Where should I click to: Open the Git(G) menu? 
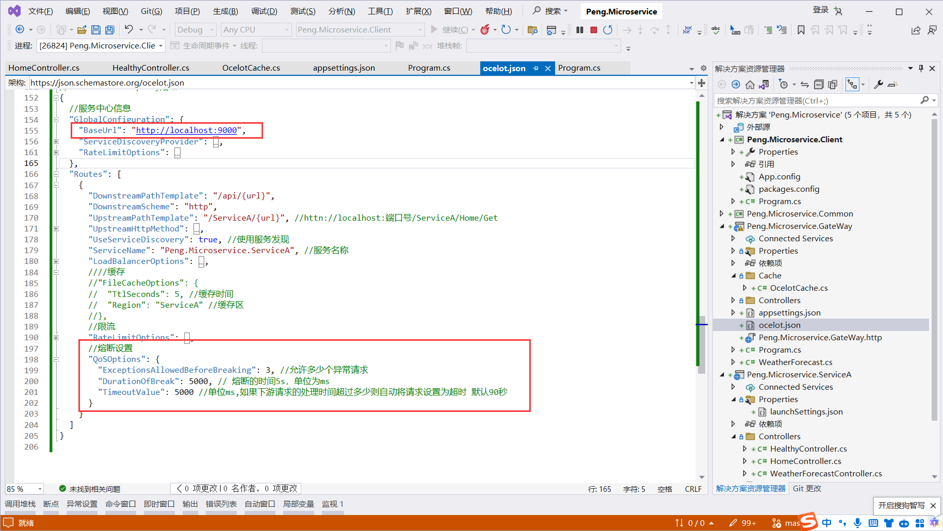pyautogui.click(x=152, y=11)
